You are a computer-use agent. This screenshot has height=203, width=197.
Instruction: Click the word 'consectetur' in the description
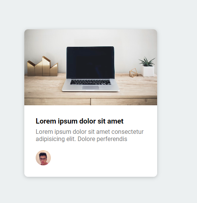(128, 132)
